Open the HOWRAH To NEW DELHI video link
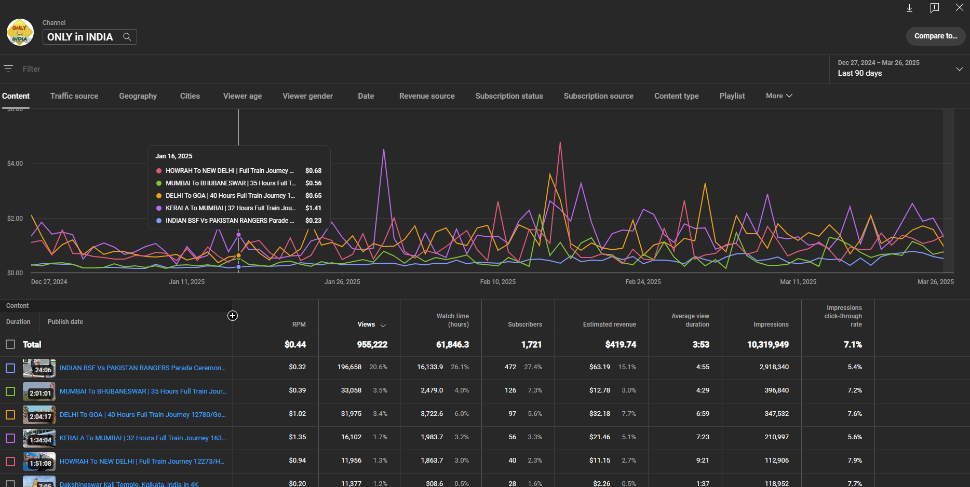This screenshot has width=970, height=487. 142,461
